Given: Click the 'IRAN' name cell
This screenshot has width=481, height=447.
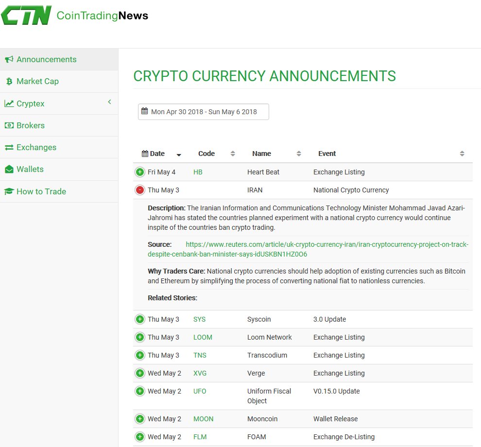Looking at the screenshot, I should (x=255, y=190).
